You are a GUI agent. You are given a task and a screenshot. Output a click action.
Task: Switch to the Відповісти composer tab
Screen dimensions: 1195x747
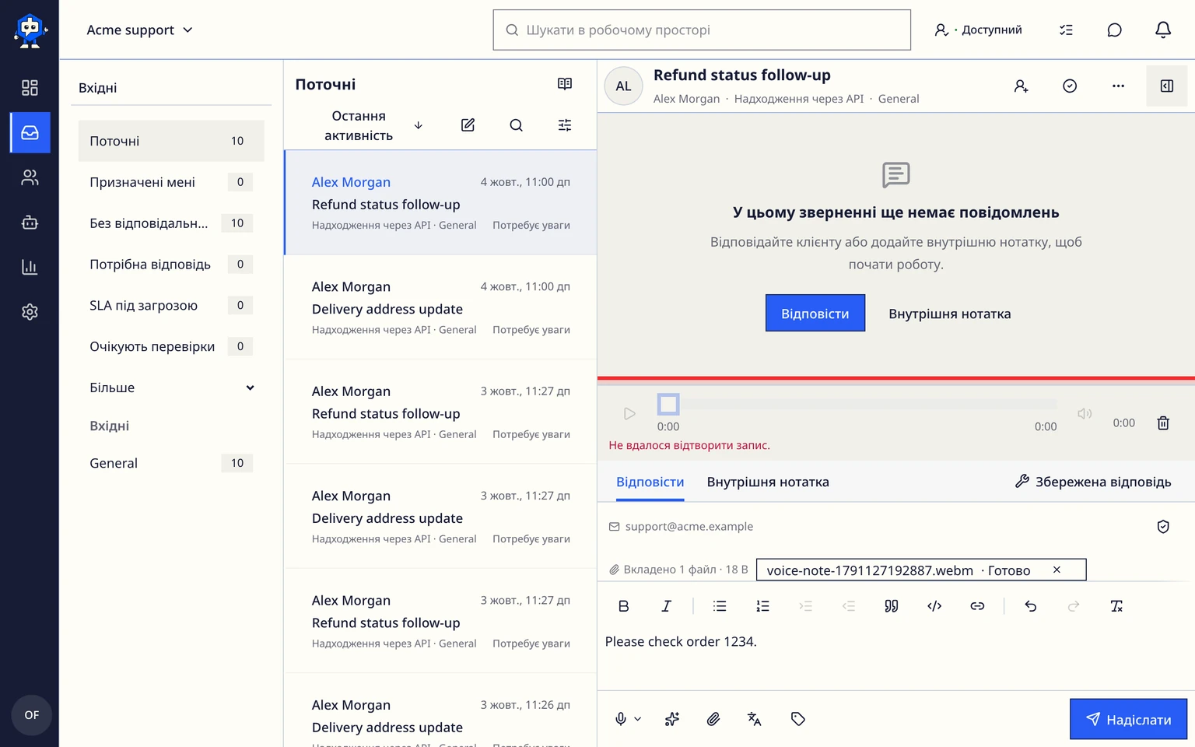[650, 482]
